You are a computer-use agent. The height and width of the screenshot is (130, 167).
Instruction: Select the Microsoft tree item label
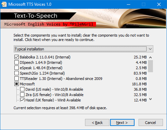(27, 84)
